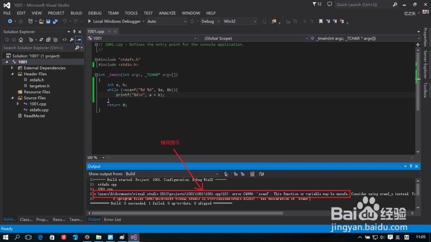Image resolution: width=431 pixels, height=242 pixels.
Task: Open the BUILD menu
Action: [76, 13]
